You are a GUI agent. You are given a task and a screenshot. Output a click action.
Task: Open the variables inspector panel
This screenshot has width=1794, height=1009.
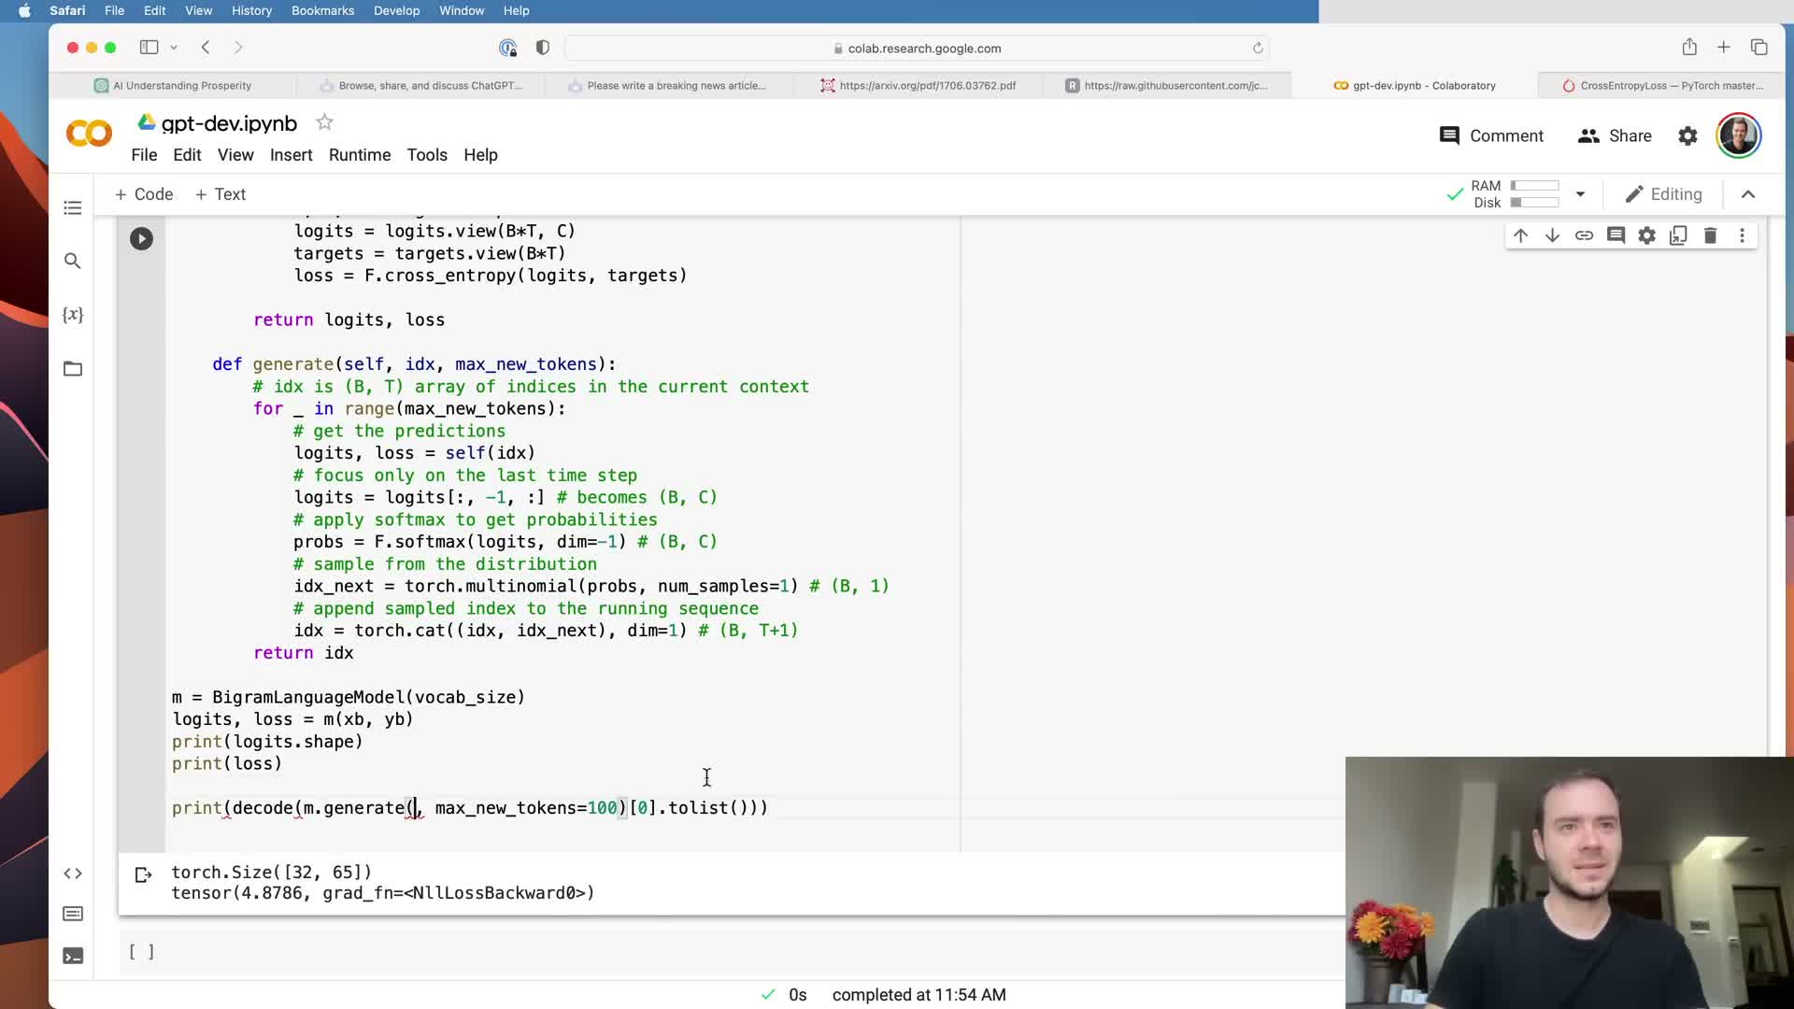[73, 315]
